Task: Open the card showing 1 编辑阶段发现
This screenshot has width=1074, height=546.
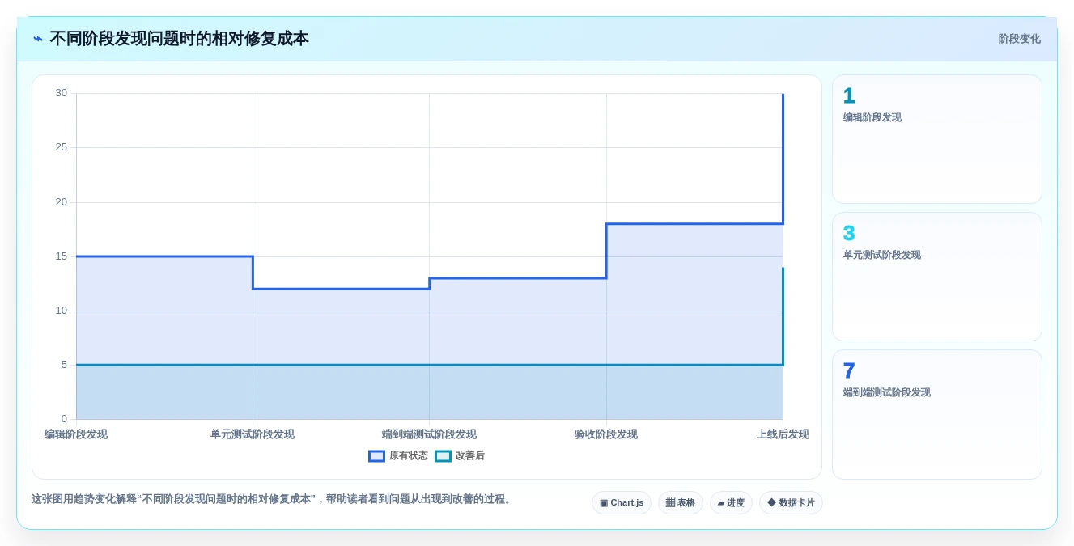Action: 937,139
